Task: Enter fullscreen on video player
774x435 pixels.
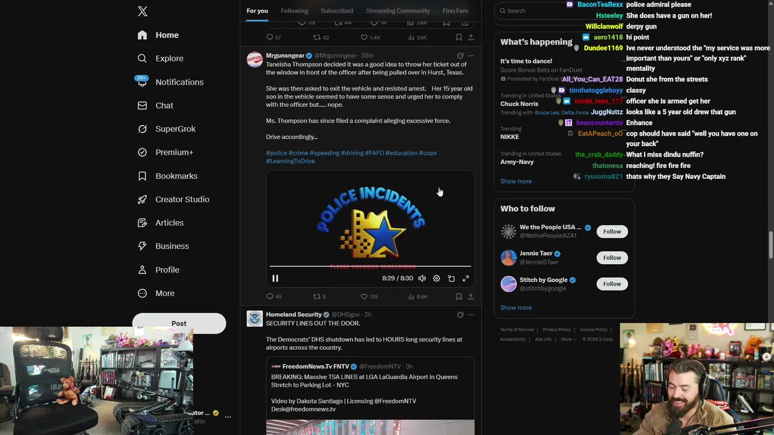Action: 466,279
